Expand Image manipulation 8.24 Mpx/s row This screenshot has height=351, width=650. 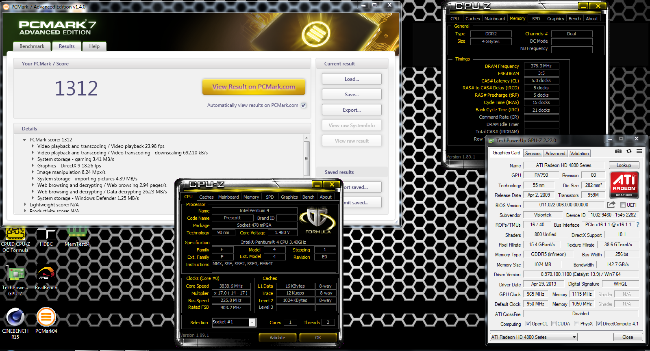(x=33, y=172)
